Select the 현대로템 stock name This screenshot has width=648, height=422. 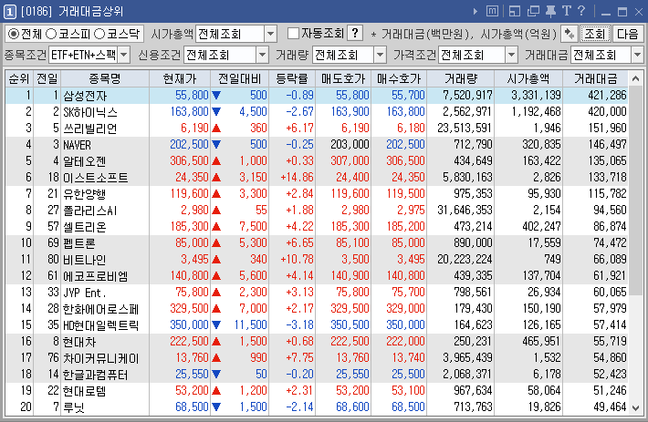84,391
